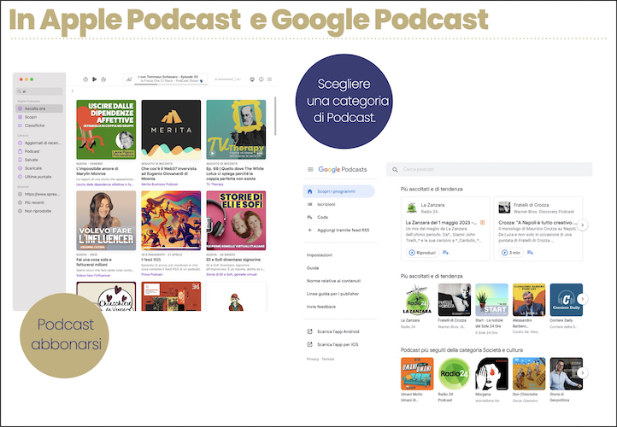617x427 pixels.
Task: Open the Google Podcasts hamburger menu
Action: pyautogui.click(x=310, y=169)
